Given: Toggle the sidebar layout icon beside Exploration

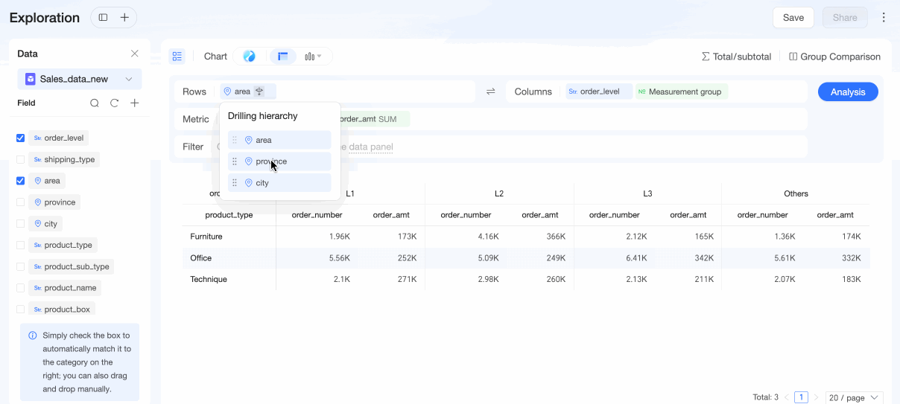Looking at the screenshot, I should pos(103,17).
